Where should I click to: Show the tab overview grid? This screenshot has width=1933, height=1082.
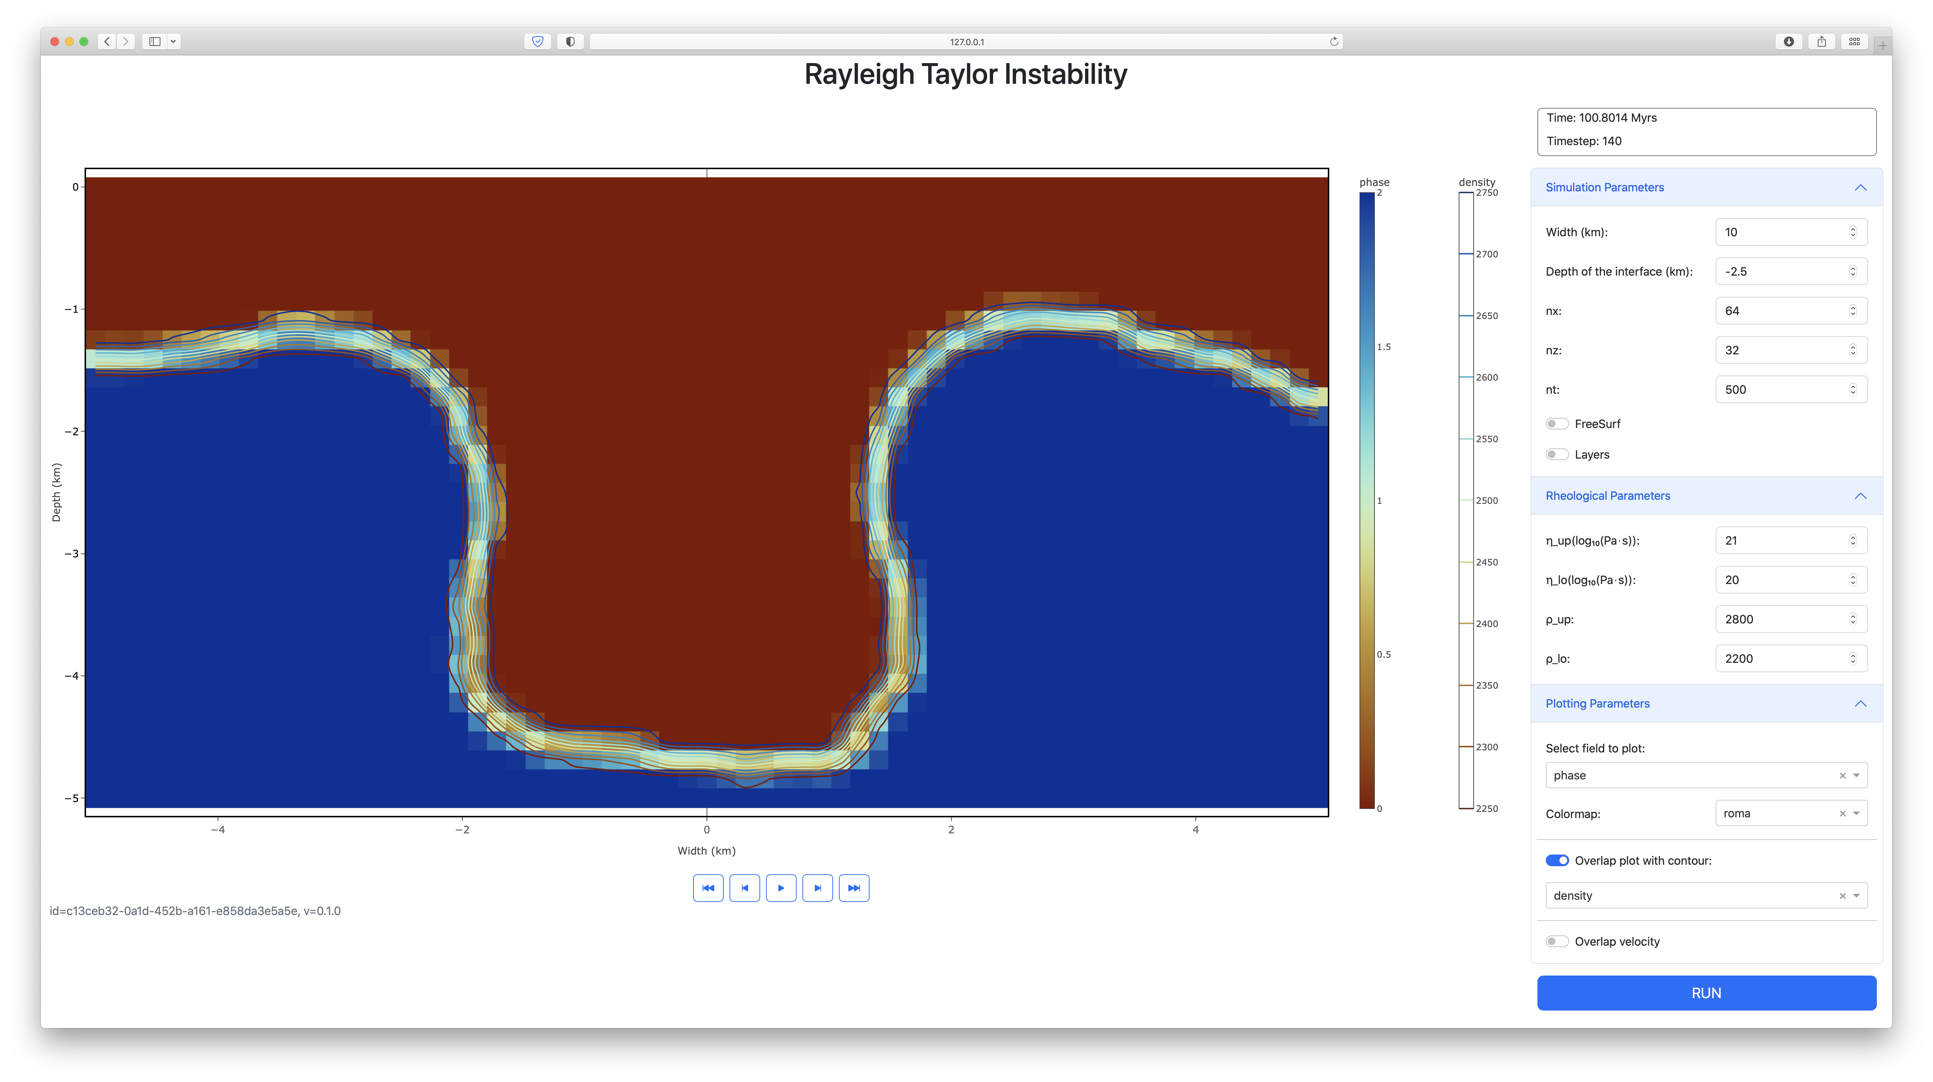click(x=1854, y=42)
